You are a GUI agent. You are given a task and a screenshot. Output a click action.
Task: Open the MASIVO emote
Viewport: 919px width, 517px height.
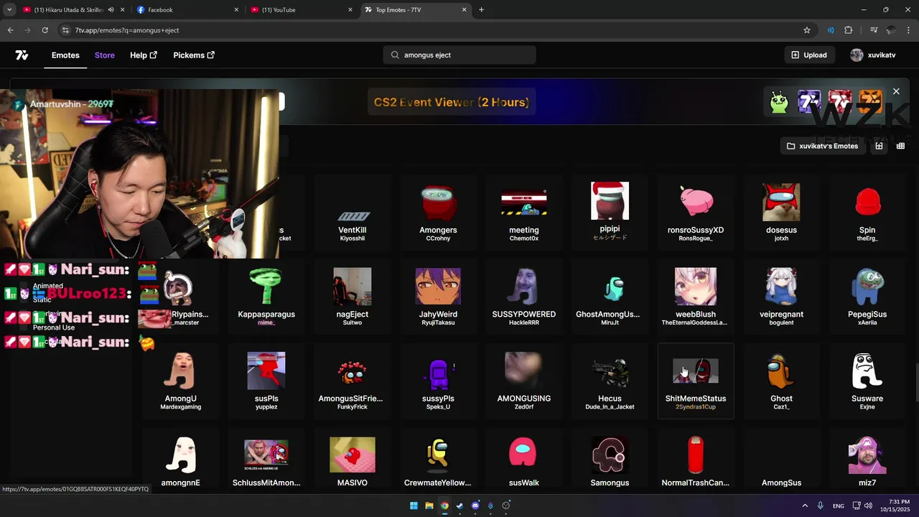(353, 461)
